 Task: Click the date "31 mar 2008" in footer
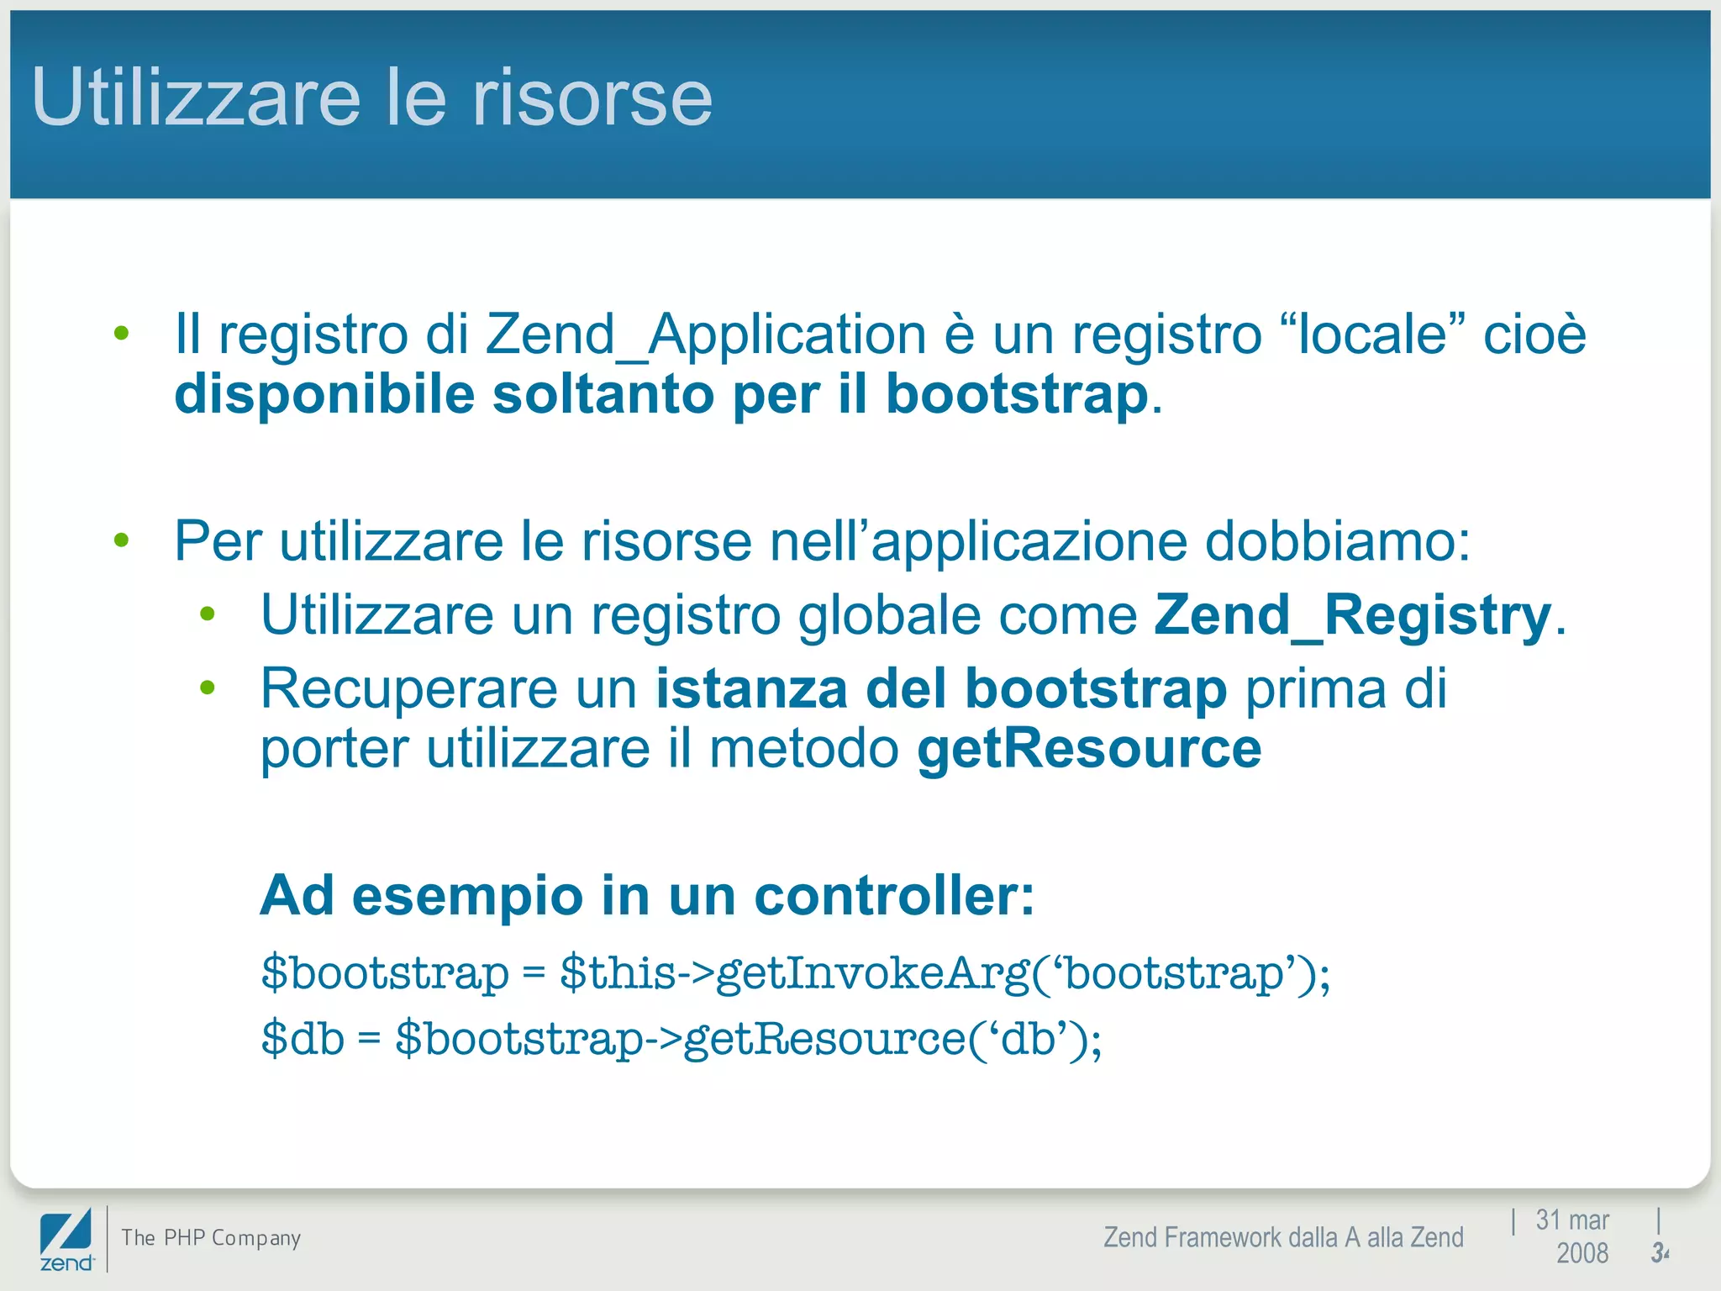click(x=1571, y=1236)
